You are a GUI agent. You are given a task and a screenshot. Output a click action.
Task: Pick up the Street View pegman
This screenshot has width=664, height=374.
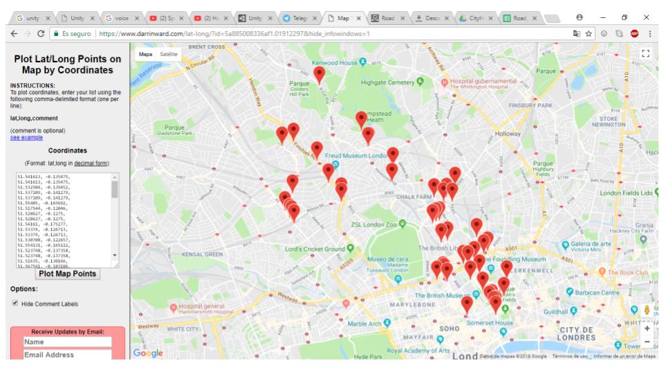[647, 310]
